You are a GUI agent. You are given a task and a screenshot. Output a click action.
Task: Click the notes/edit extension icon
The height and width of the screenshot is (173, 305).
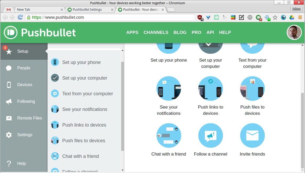coord(241,17)
